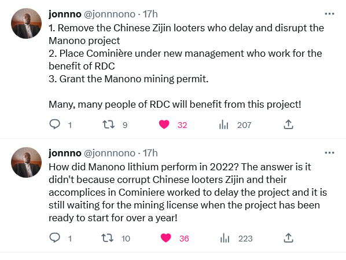Open jonnno display name on first tweet
Image resolution: width=346 pixels, height=260 pixels.
click(x=65, y=14)
